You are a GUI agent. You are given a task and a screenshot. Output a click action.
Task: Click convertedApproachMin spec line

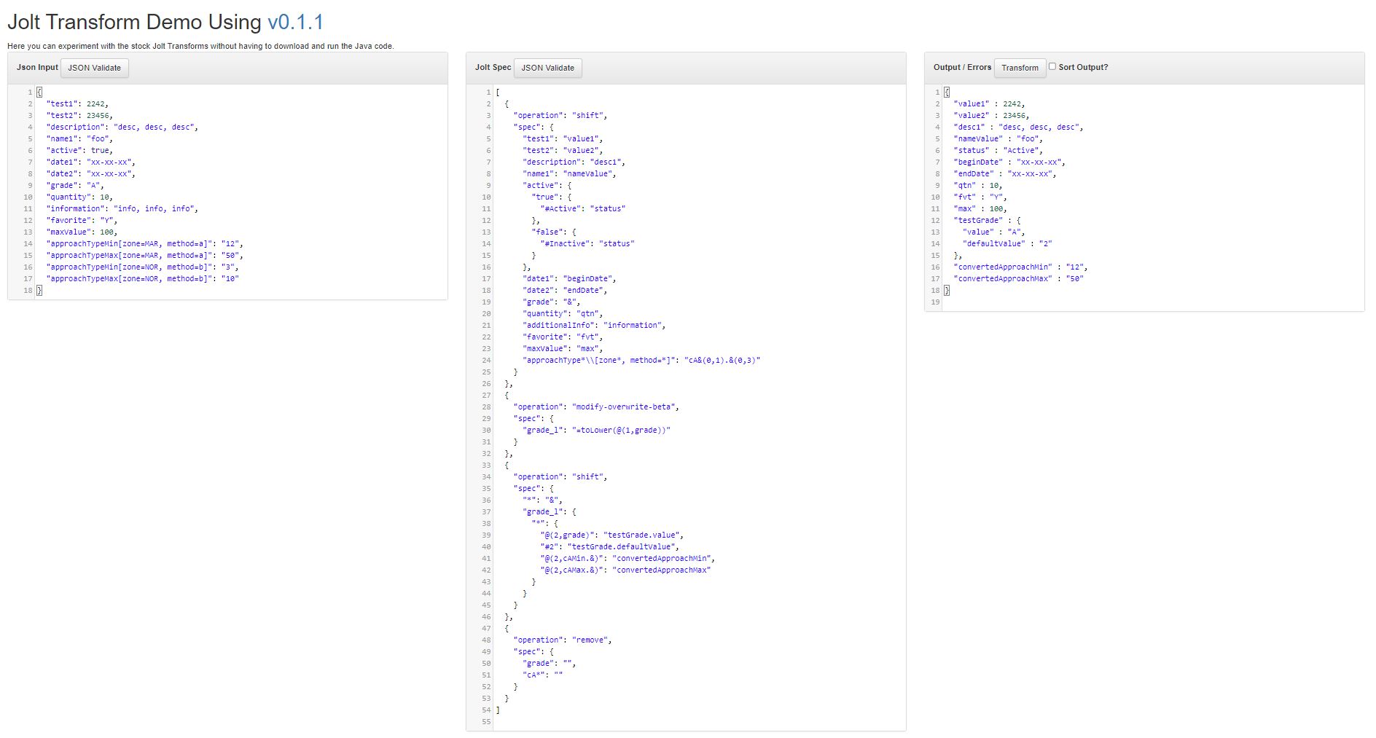tap(628, 559)
